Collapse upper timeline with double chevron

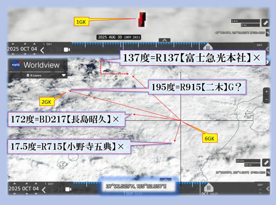point(267,49)
